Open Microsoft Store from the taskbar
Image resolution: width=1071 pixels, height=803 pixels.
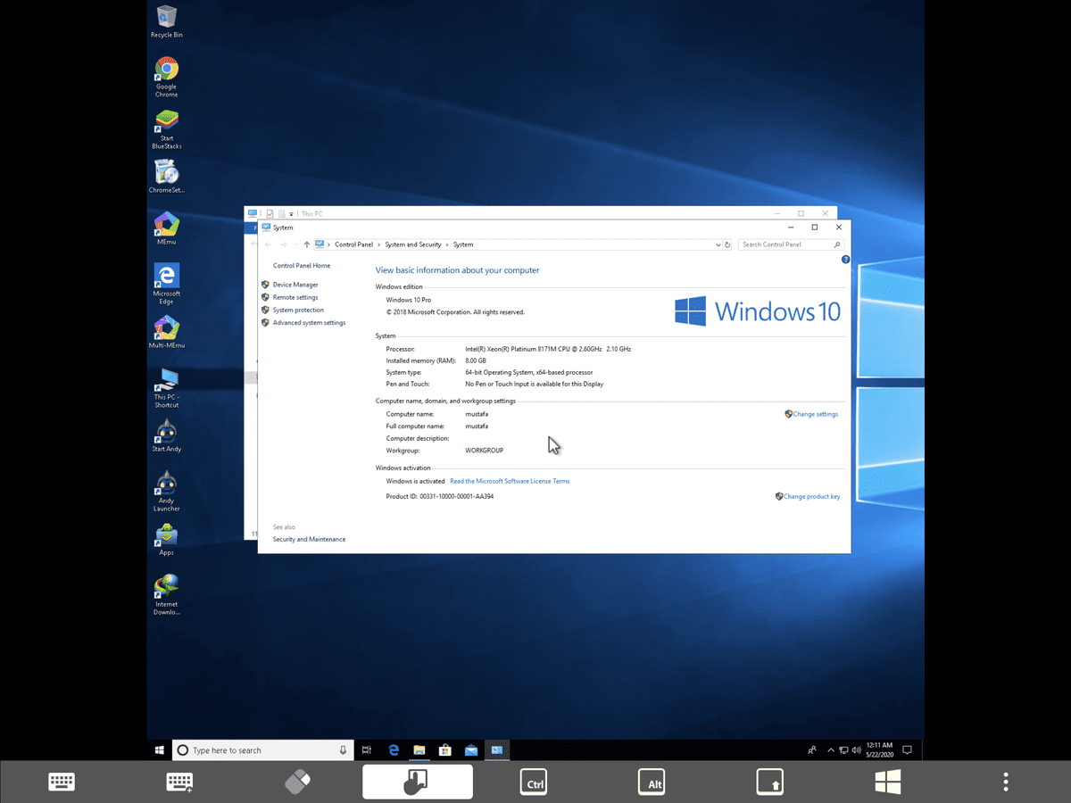[445, 750]
